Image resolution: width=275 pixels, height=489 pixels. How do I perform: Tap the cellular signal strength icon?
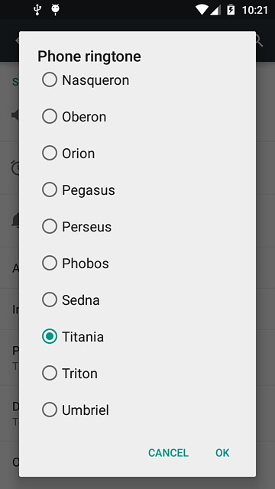click(x=215, y=10)
